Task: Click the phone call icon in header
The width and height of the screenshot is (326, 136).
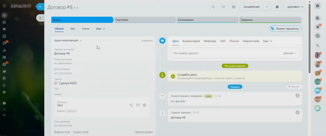Action: point(214,7)
